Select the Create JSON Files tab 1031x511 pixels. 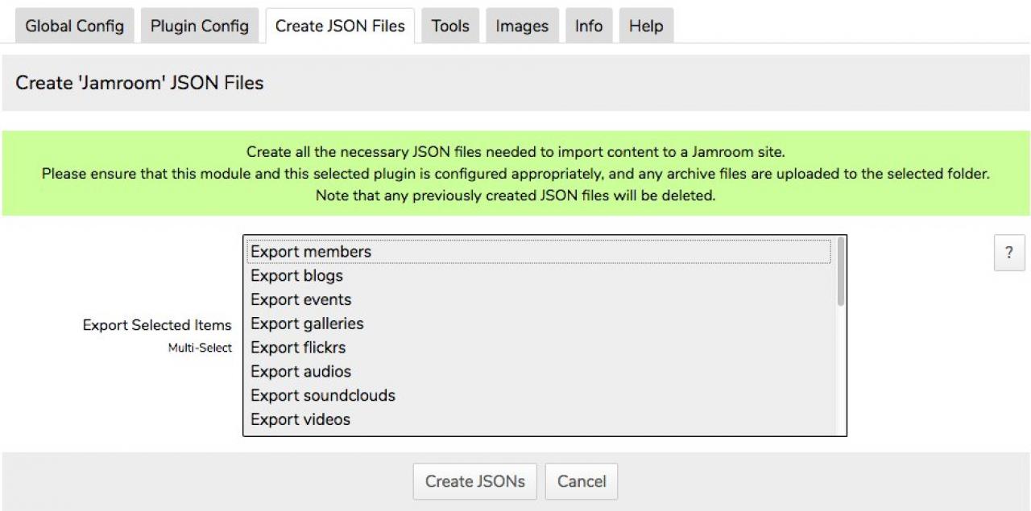click(x=340, y=26)
